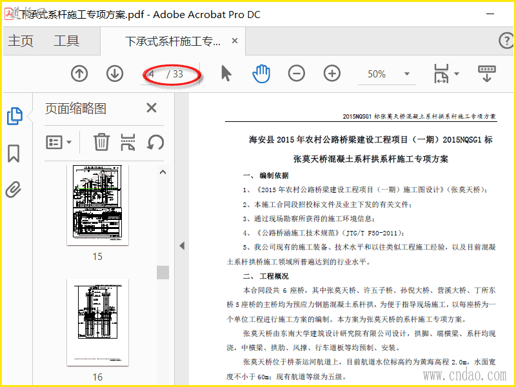Click the title 张莫天桥混凝土系杆拱系杆施工专项方案
Image resolution: width=516 pixels, height=387 pixels.
click(371, 159)
